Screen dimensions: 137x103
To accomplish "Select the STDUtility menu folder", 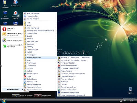I will pyautogui.click(x=40, y=47).
